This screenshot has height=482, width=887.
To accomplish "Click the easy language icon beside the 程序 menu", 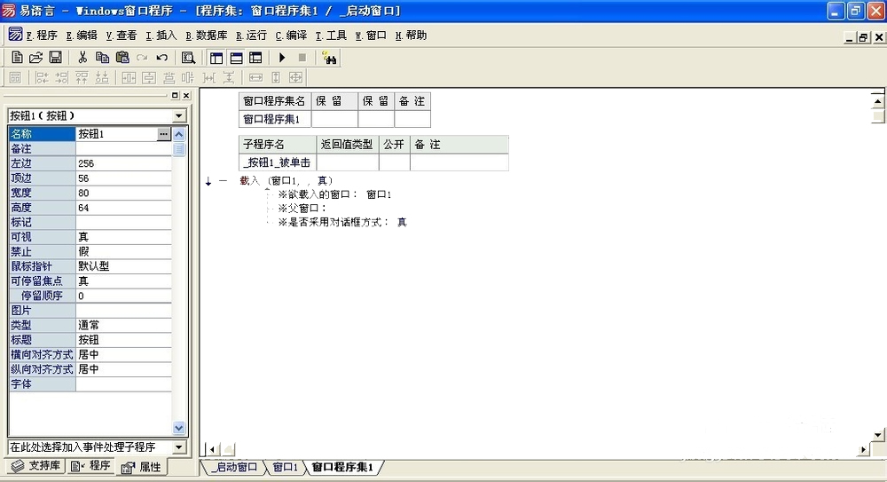I will [15, 35].
